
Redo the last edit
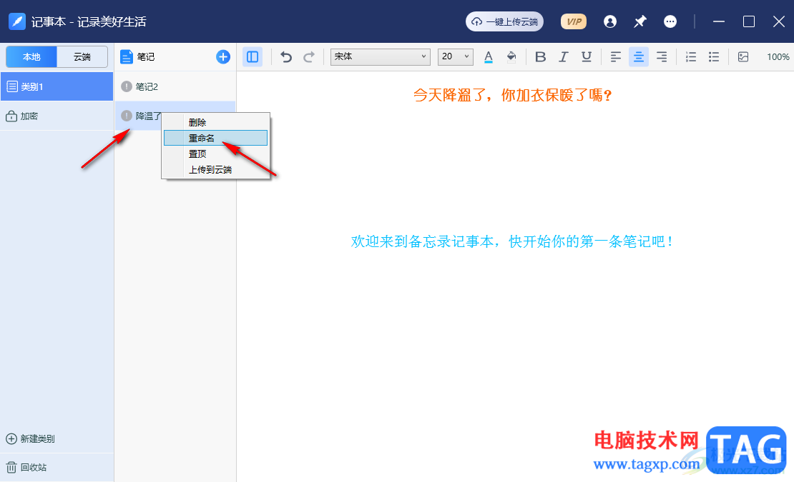(x=309, y=56)
